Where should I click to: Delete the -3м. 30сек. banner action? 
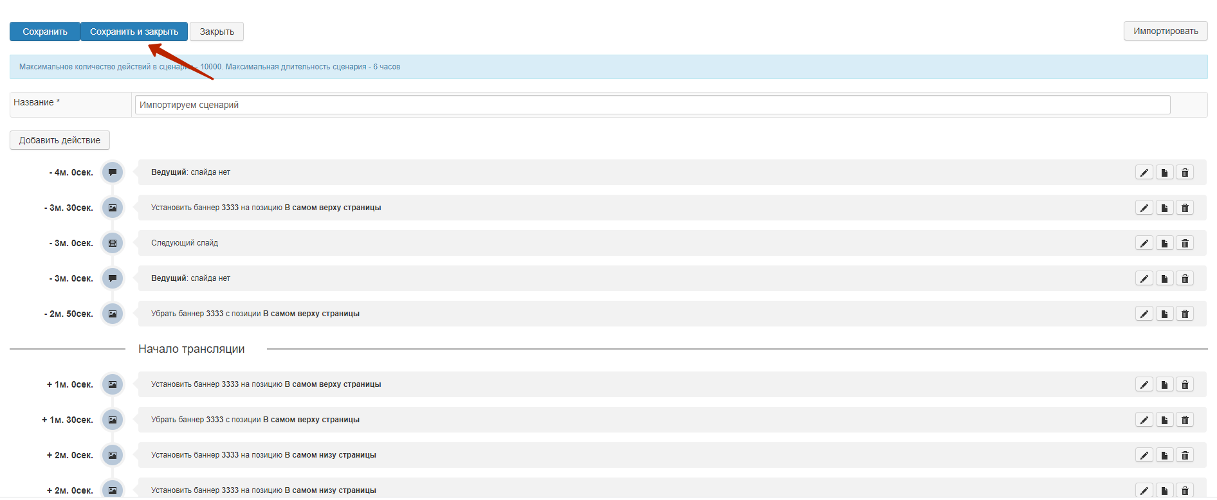[1185, 208]
